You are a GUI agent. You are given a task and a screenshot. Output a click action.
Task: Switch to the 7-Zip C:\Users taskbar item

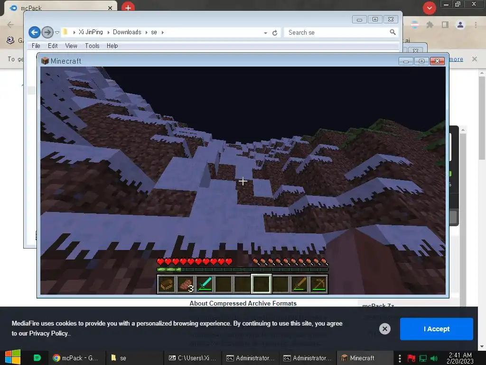[x=193, y=358]
